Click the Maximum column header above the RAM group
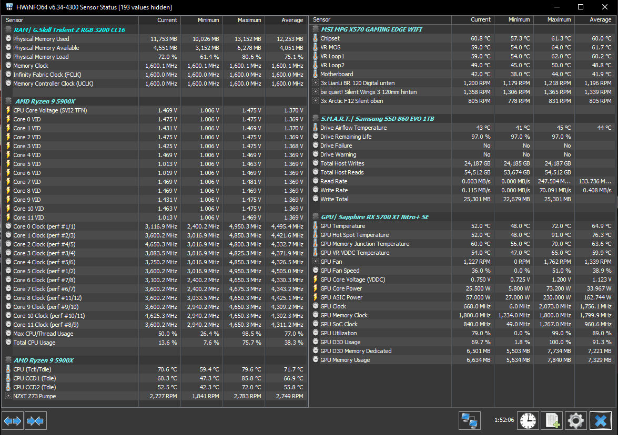The width and height of the screenshot is (618, 435). [x=244, y=20]
